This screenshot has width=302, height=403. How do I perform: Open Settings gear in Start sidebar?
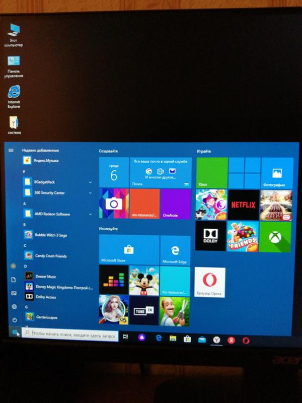pos(14,306)
